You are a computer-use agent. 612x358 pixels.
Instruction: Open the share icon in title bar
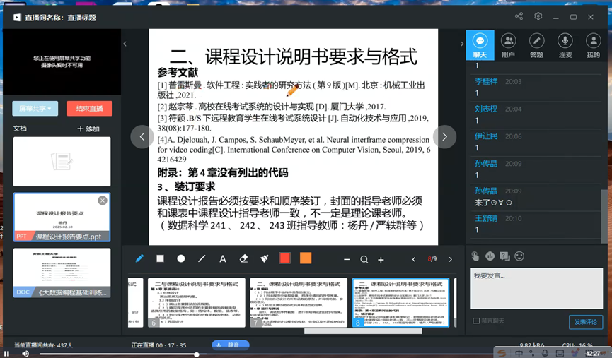pos(519,17)
